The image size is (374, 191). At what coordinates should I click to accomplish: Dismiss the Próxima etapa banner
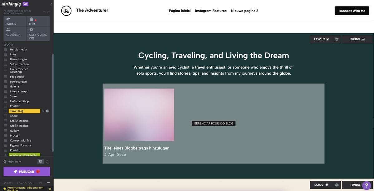[x=50, y=189]
